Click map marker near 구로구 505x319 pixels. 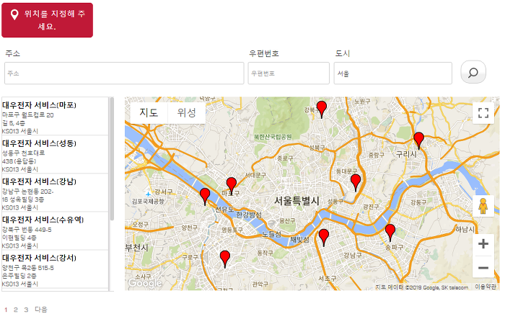(225, 259)
